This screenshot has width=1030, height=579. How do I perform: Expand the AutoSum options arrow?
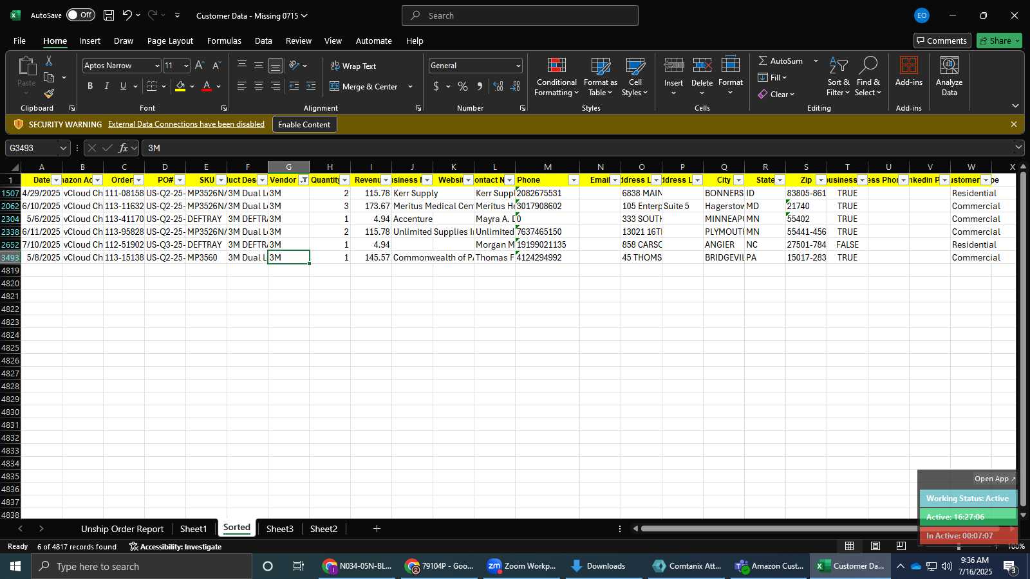816,60
